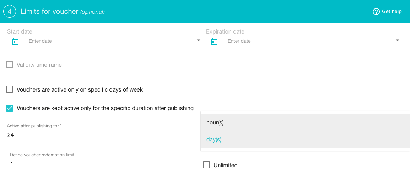
Task: Click the Start date calendar icon
Action: click(15, 41)
